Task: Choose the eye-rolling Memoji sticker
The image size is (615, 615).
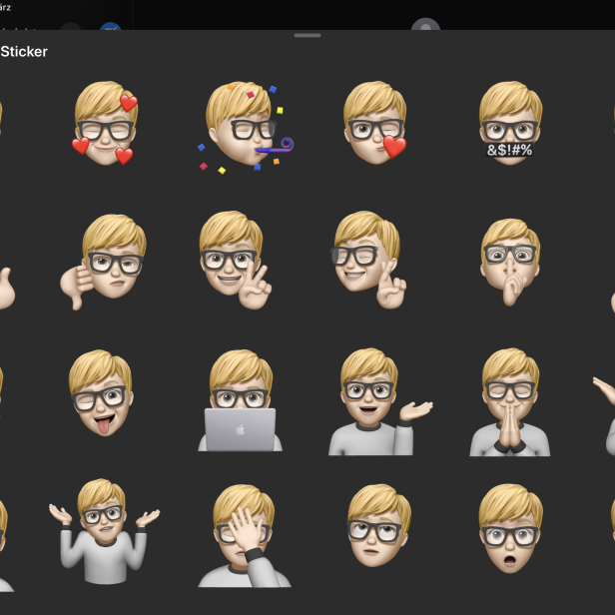Action: tap(379, 525)
